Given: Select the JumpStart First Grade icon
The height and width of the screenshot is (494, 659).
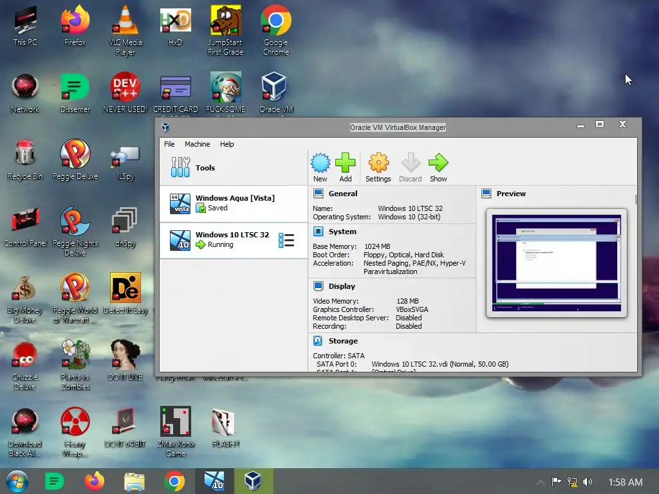Looking at the screenshot, I should tap(226, 31).
